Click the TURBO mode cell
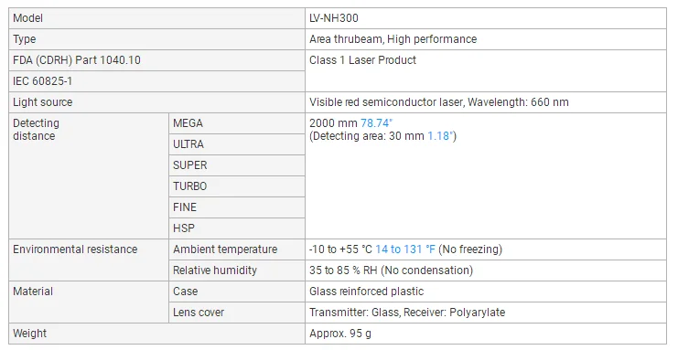This screenshot has height=350, width=678. 236,186
